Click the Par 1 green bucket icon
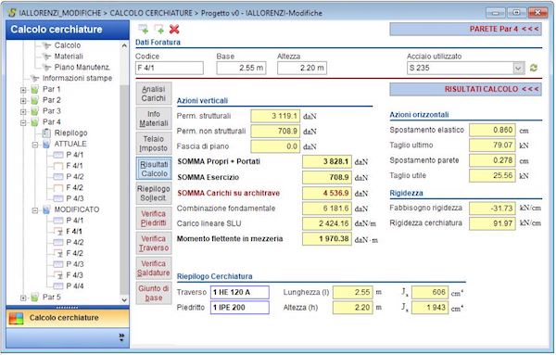This screenshot has height=355, width=556. point(35,89)
